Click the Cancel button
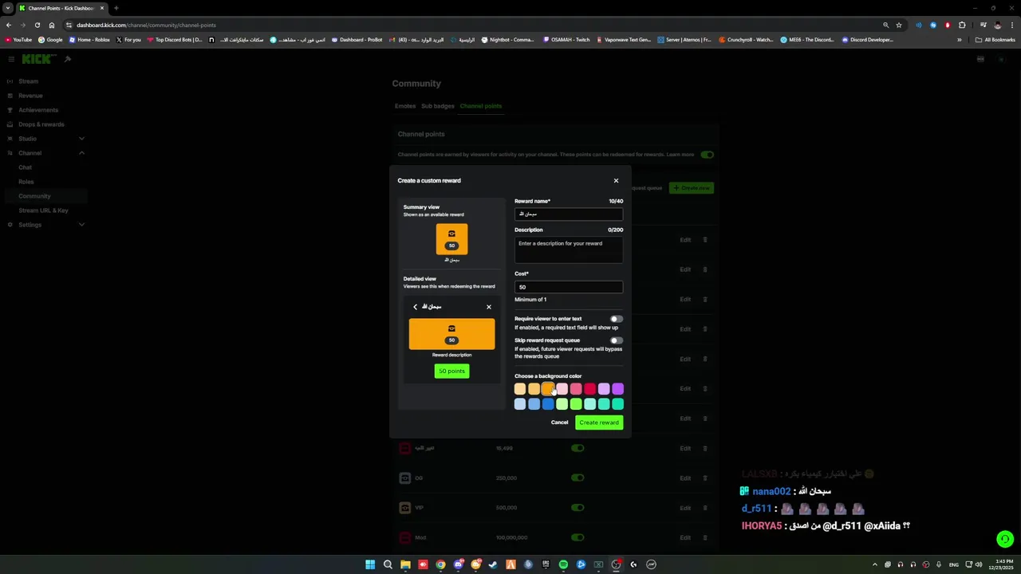The image size is (1021, 574). click(x=559, y=423)
